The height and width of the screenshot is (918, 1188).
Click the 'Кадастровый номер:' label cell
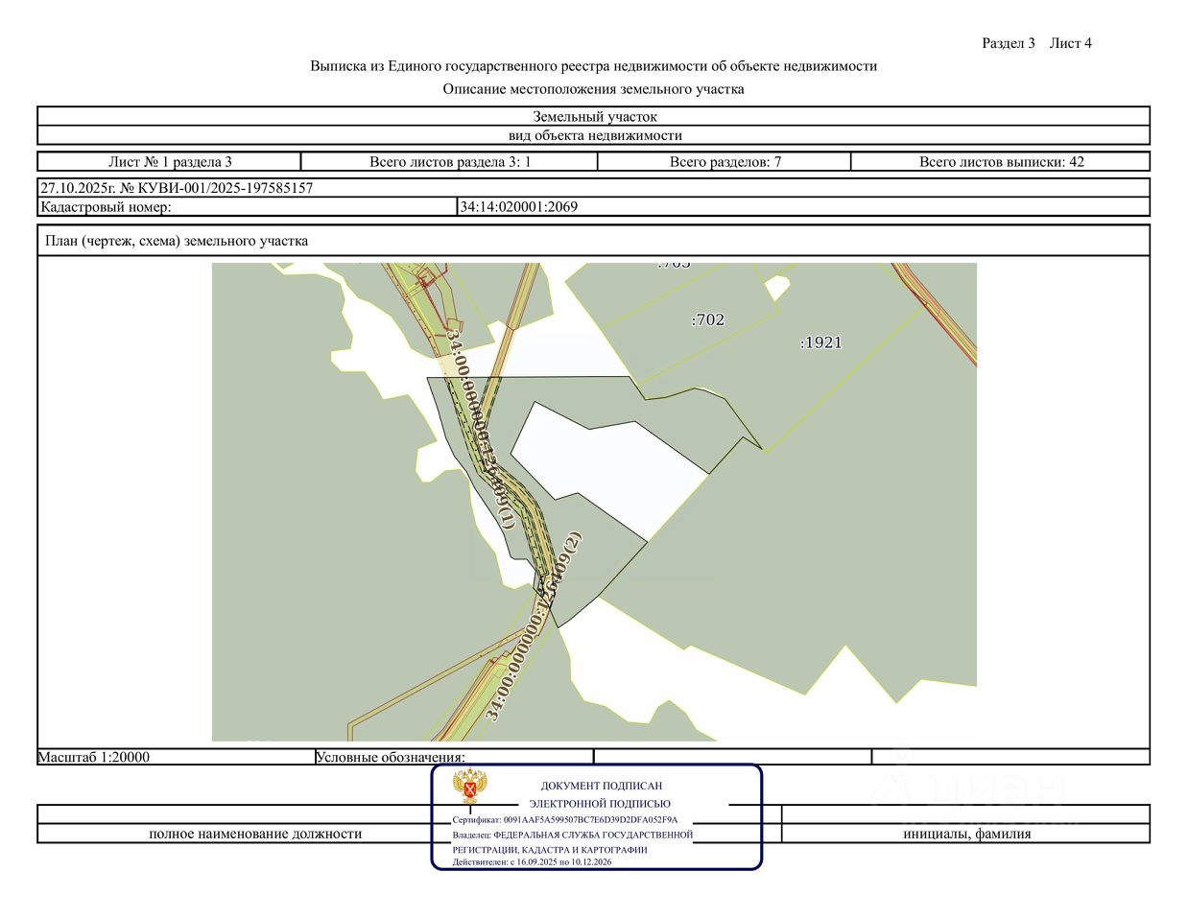pyautogui.click(x=248, y=206)
